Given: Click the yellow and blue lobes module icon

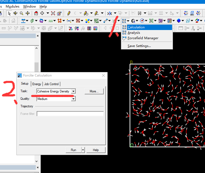Looking at the screenshot, I should [x=87, y=21].
